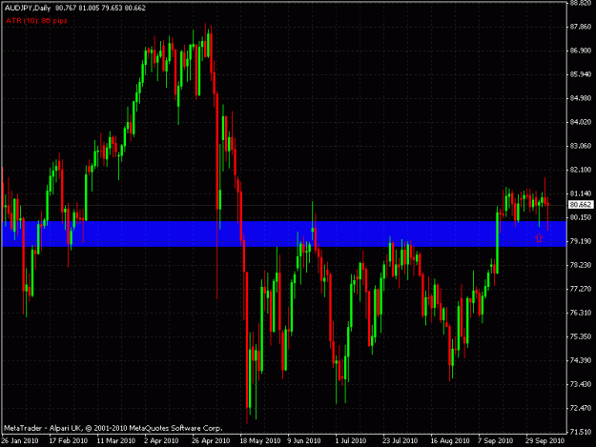Click the 77.270 price axis label
596x447 pixels.
coord(581,289)
